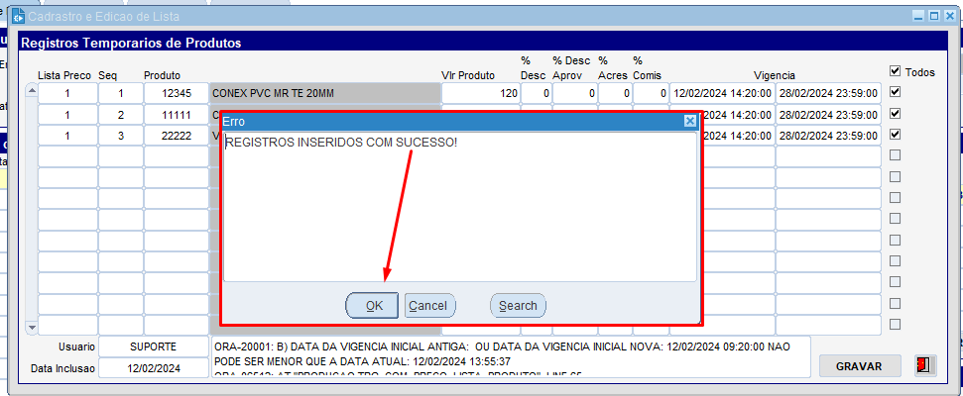Viewport: 963px width, 396px height.
Task: Click the red exit door icon
Action: click(x=924, y=366)
